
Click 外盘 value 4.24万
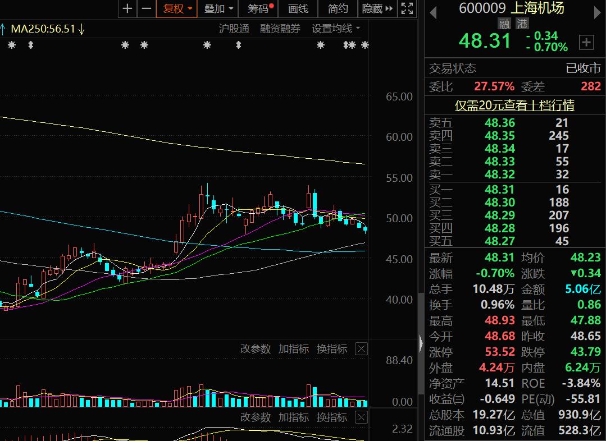[496, 367]
